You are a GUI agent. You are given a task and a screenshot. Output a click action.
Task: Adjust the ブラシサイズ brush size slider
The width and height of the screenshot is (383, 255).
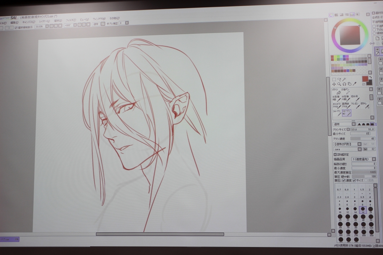tap(362, 129)
